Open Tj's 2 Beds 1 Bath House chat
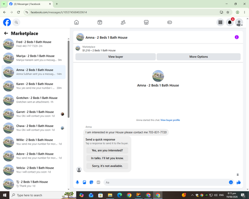 [33, 184]
